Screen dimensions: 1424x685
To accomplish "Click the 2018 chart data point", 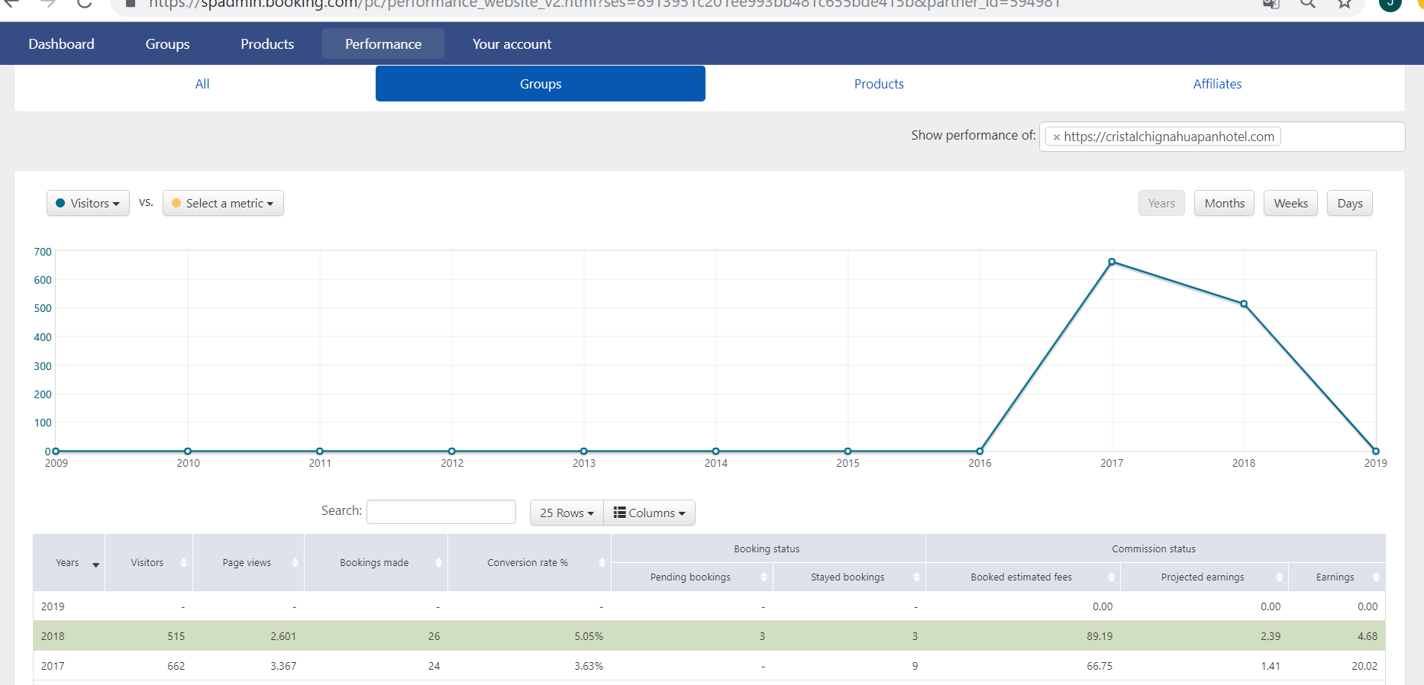I will (x=1244, y=304).
